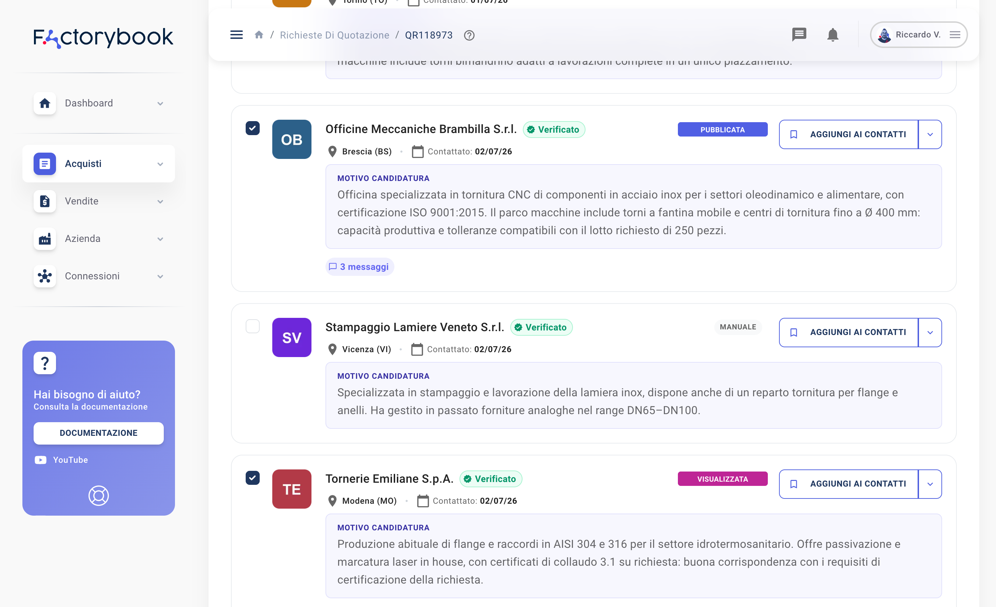Open the Stampaggio Lamiere Veneto S.r.l. company name
Image resolution: width=996 pixels, height=607 pixels.
pyautogui.click(x=415, y=327)
